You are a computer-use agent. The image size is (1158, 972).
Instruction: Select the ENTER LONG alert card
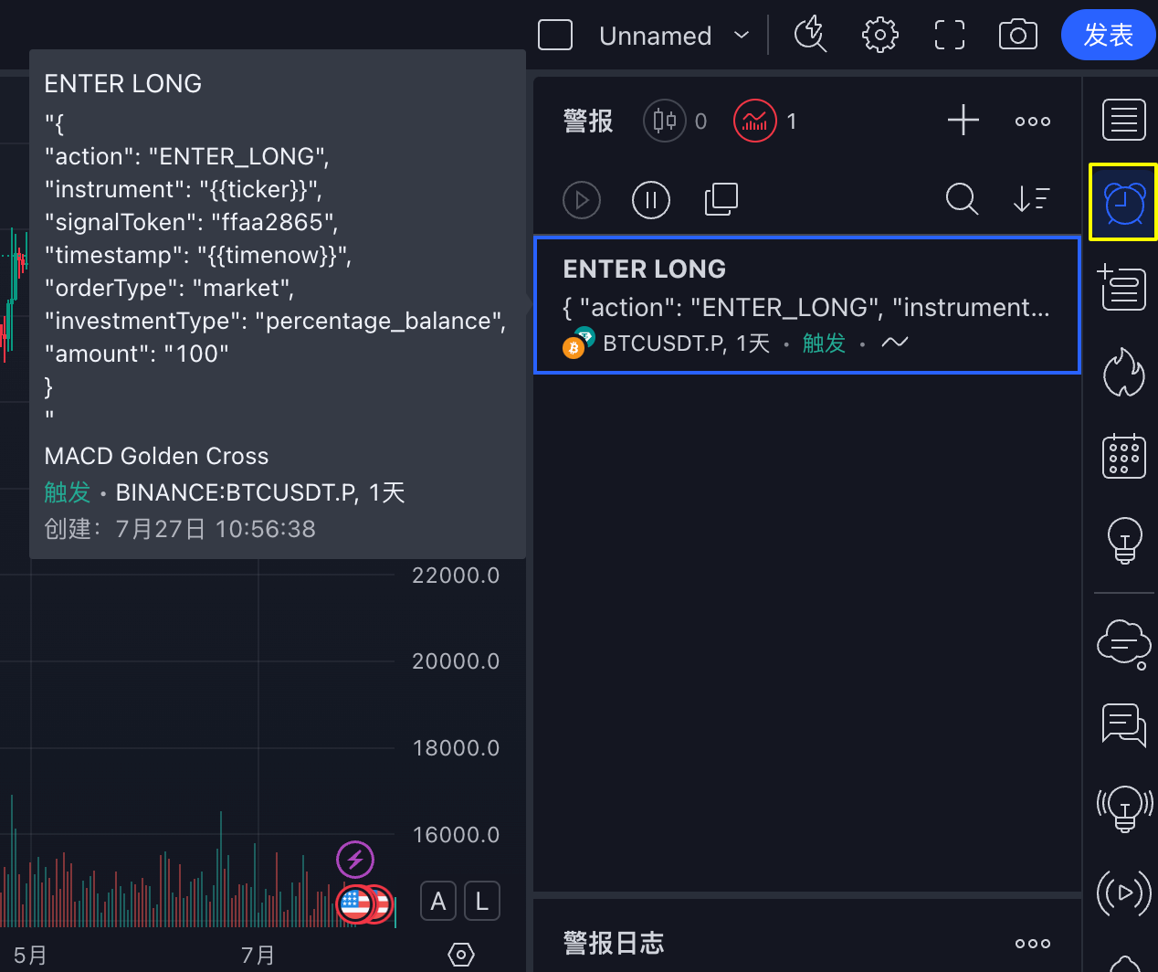point(807,304)
